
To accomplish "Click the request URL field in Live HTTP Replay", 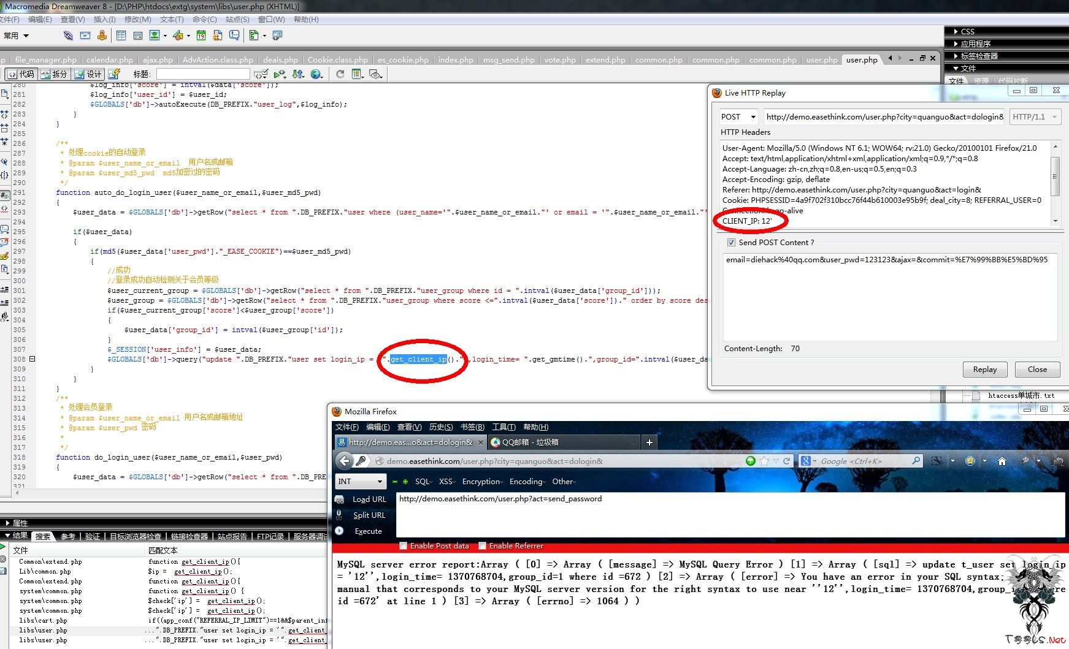I will [x=884, y=116].
